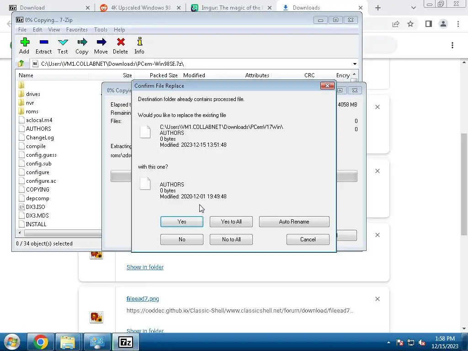468x351 pixels.
Task: Select the nvr folder icon
Action: pyautogui.click(x=21, y=103)
